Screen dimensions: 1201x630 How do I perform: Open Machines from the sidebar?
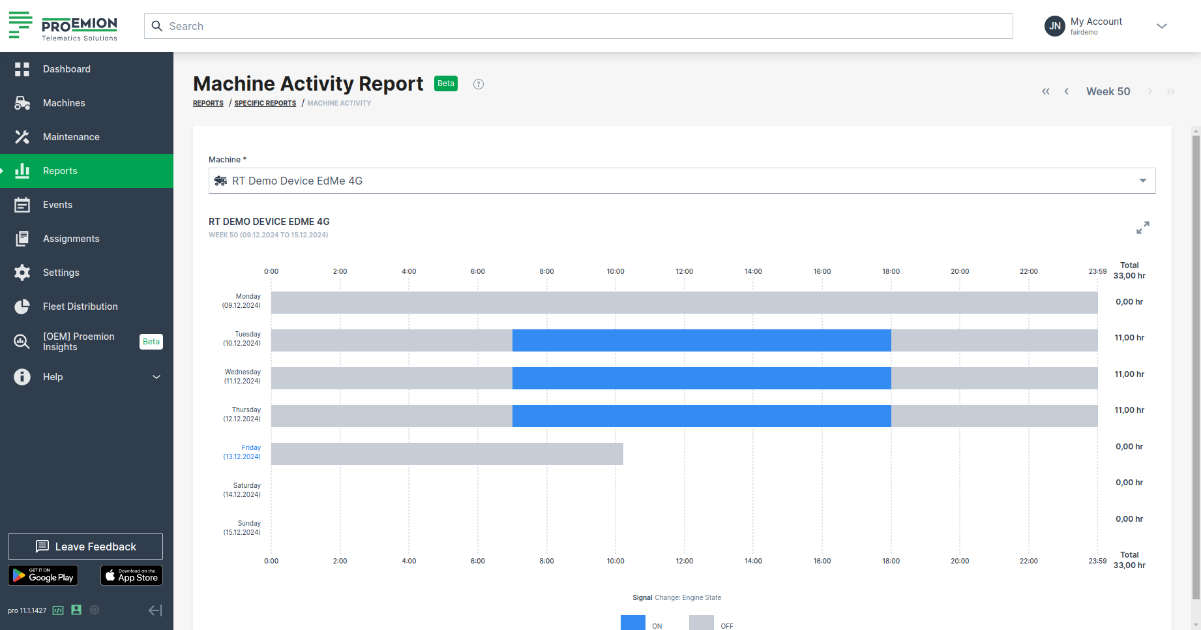pyautogui.click(x=64, y=103)
